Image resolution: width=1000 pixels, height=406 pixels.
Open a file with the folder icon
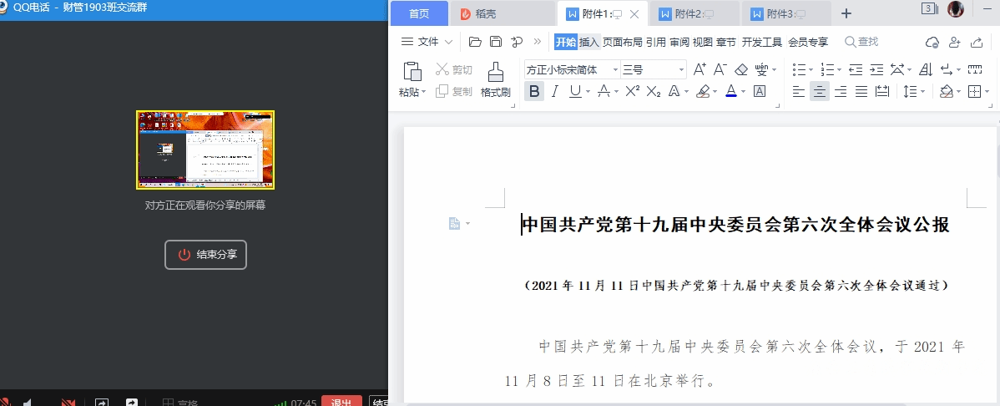(x=474, y=42)
